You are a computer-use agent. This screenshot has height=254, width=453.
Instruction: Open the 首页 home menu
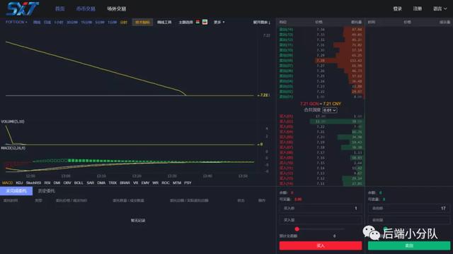pyautogui.click(x=59, y=9)
